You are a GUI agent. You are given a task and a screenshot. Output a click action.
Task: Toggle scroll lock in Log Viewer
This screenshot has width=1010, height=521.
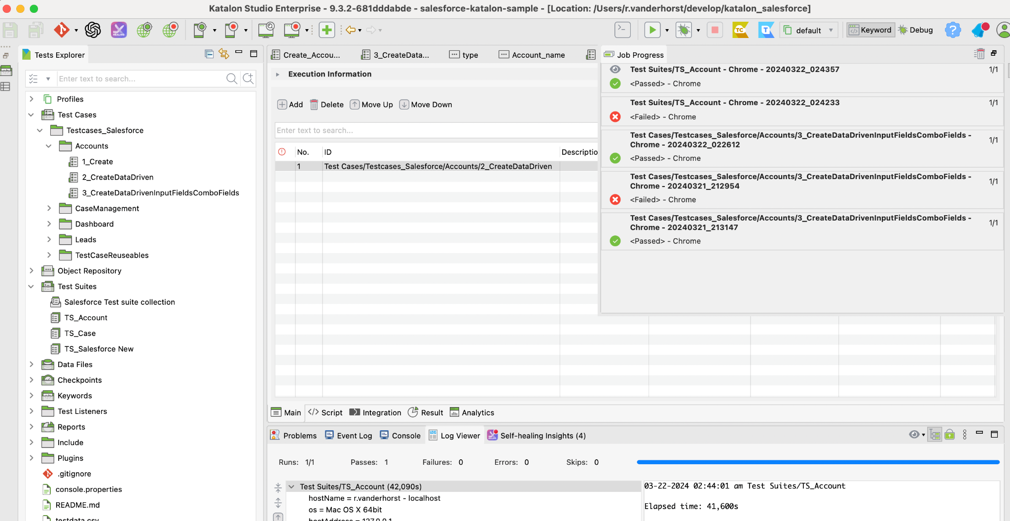pyautogui.click(x=949, y=435)
